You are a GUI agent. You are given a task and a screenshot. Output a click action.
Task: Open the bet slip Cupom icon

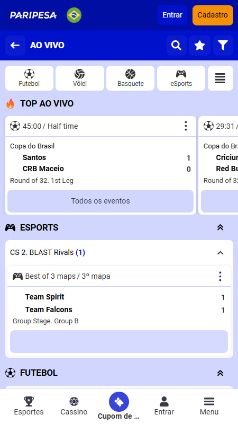[119, 402]
